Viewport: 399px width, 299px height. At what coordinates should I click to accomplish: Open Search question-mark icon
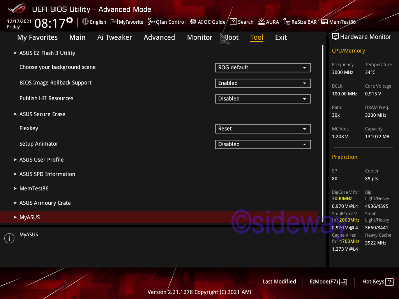[233, 22]
